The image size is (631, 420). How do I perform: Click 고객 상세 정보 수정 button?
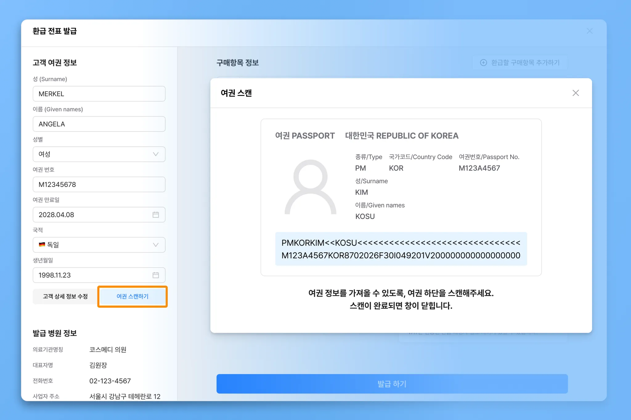coord(65,296)
